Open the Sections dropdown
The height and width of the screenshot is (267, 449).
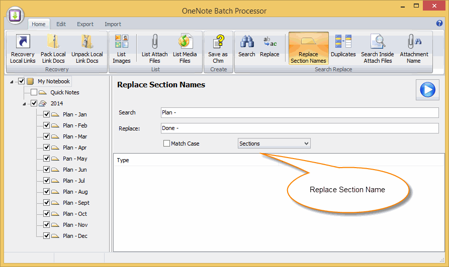click(274, 143)
